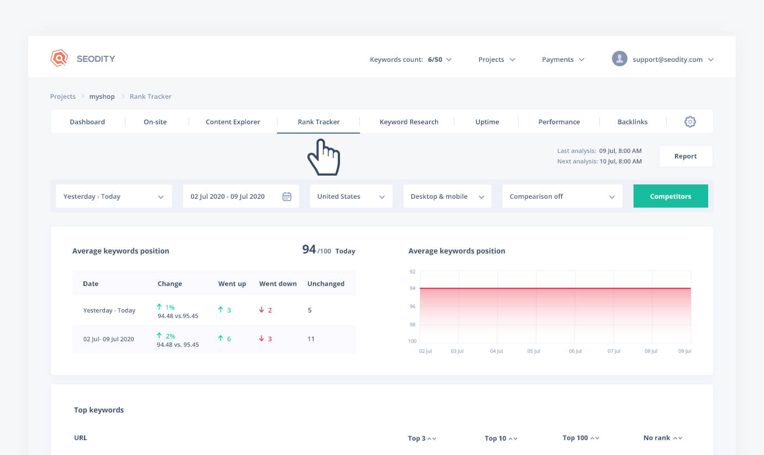Switch to the Uptime tab
This screenshot has width=764, height=455.
tap(487, 122)
